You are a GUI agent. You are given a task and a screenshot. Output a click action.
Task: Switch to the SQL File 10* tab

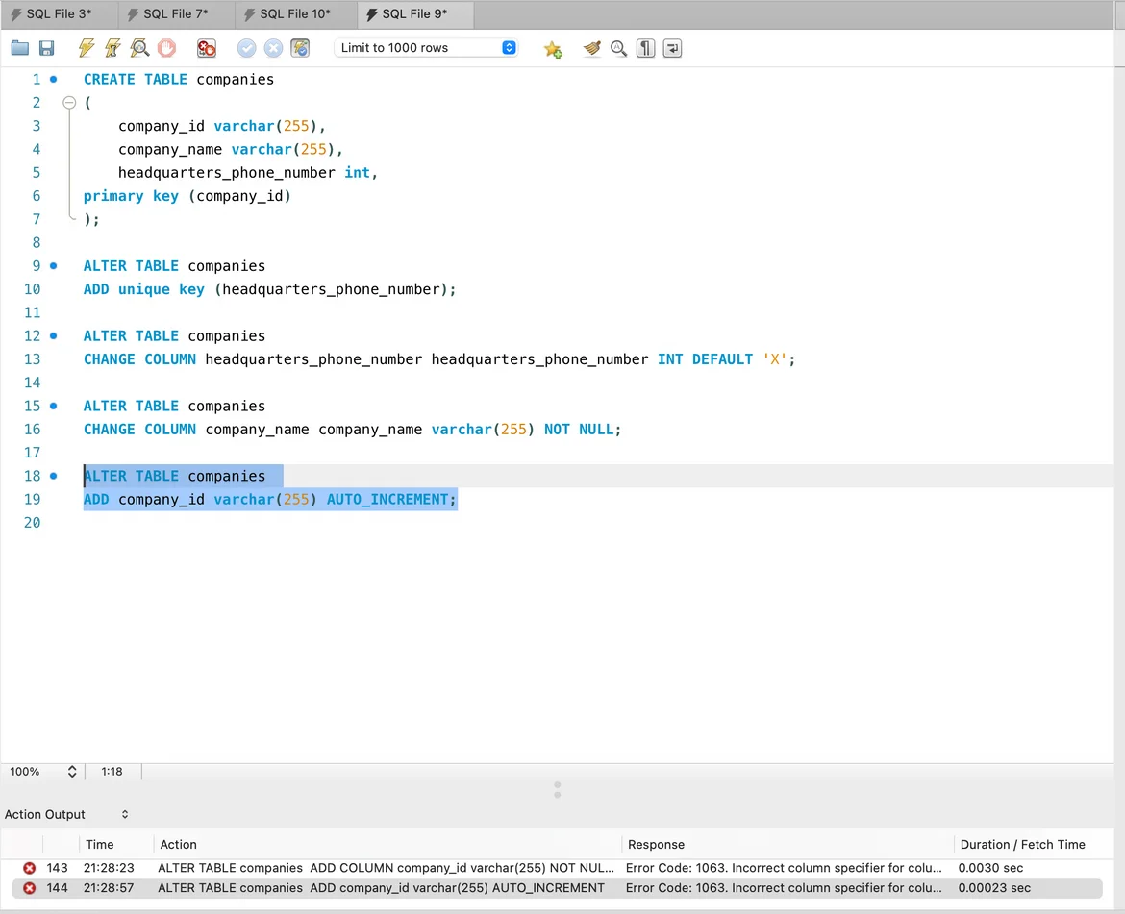pyautogui.click(x=294, y=14)
